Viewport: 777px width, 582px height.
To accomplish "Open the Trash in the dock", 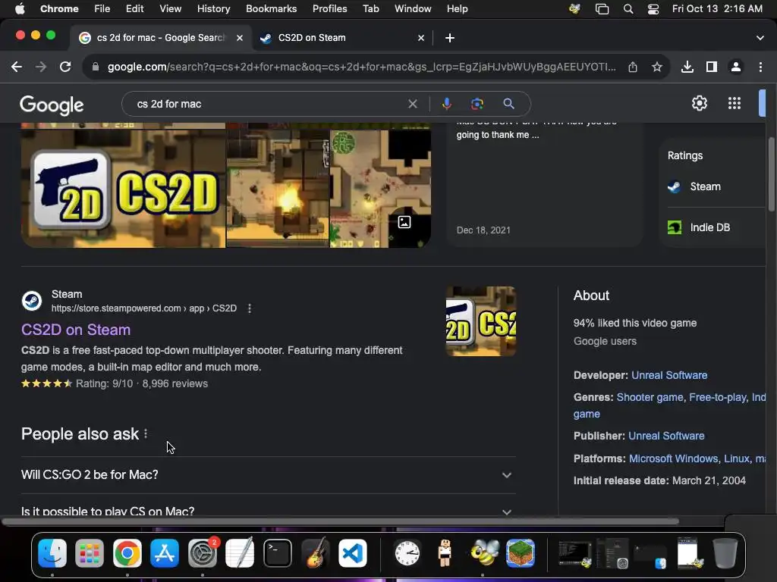I will click(x=725, y=552).
